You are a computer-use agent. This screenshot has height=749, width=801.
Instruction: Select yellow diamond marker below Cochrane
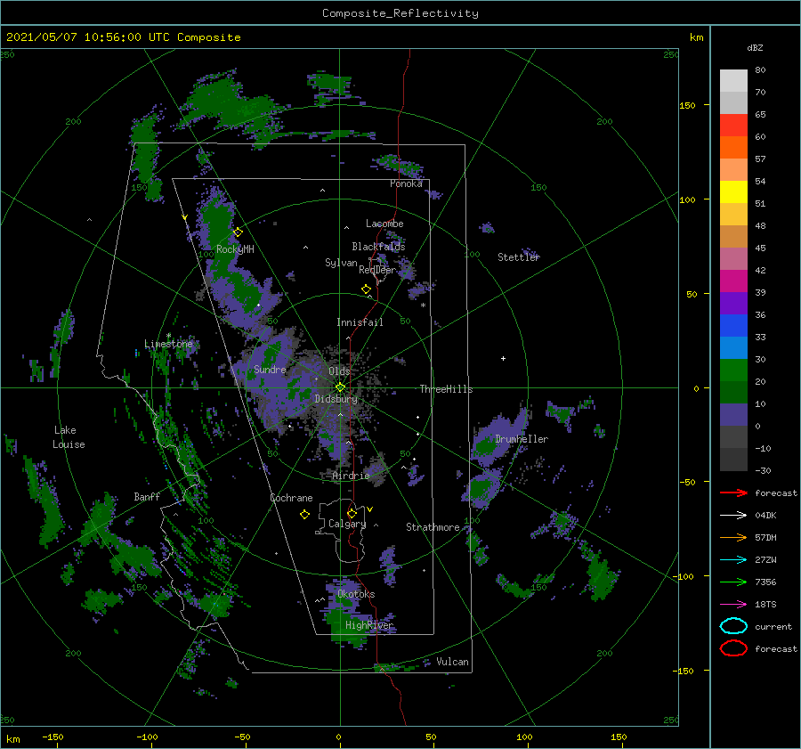coord(304,515)
